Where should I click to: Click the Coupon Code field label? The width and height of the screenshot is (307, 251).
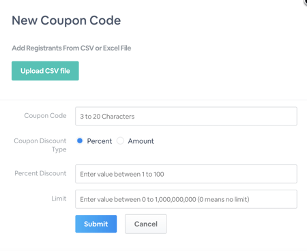[45, 116]
